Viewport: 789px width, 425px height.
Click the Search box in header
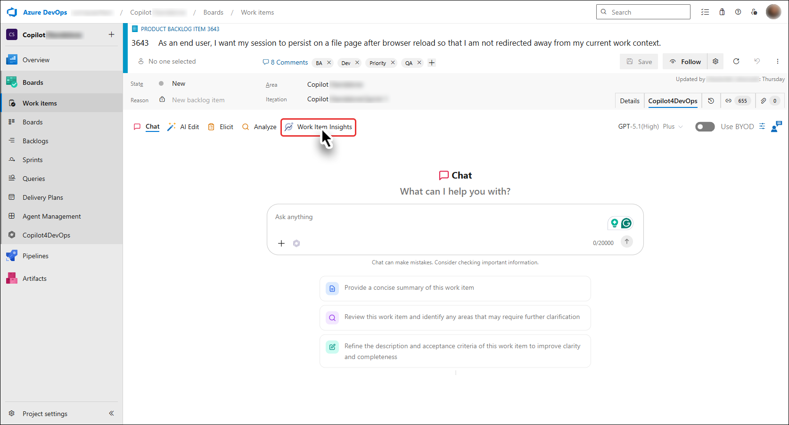[x=643, y=12]
